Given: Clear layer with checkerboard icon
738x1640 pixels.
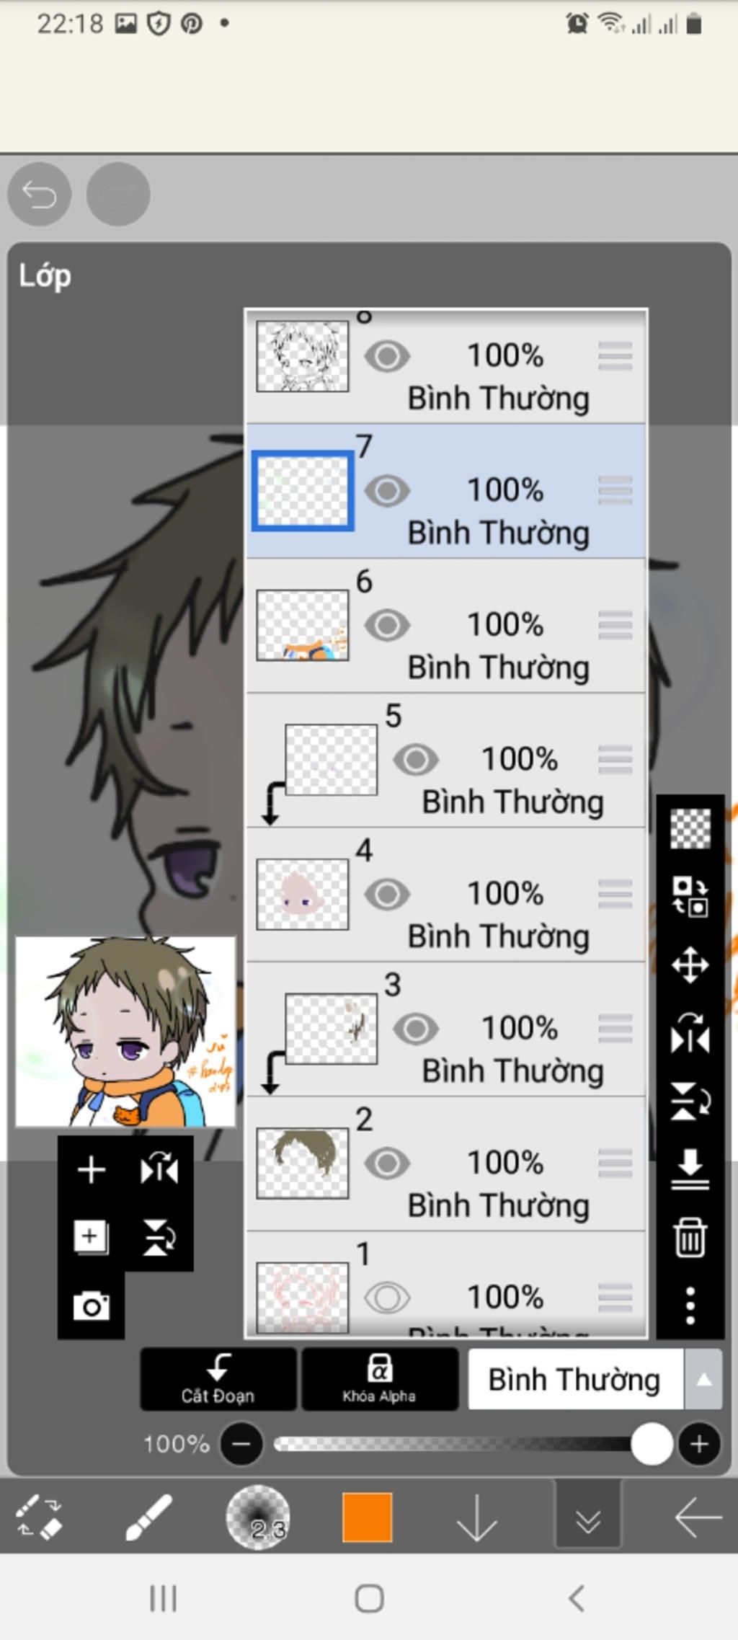Looking at the screenshot, I should [690, 828].
